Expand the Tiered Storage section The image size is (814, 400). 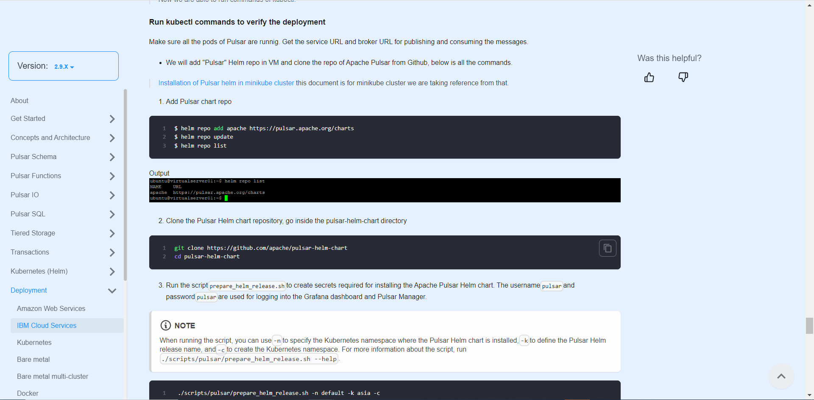112,233
